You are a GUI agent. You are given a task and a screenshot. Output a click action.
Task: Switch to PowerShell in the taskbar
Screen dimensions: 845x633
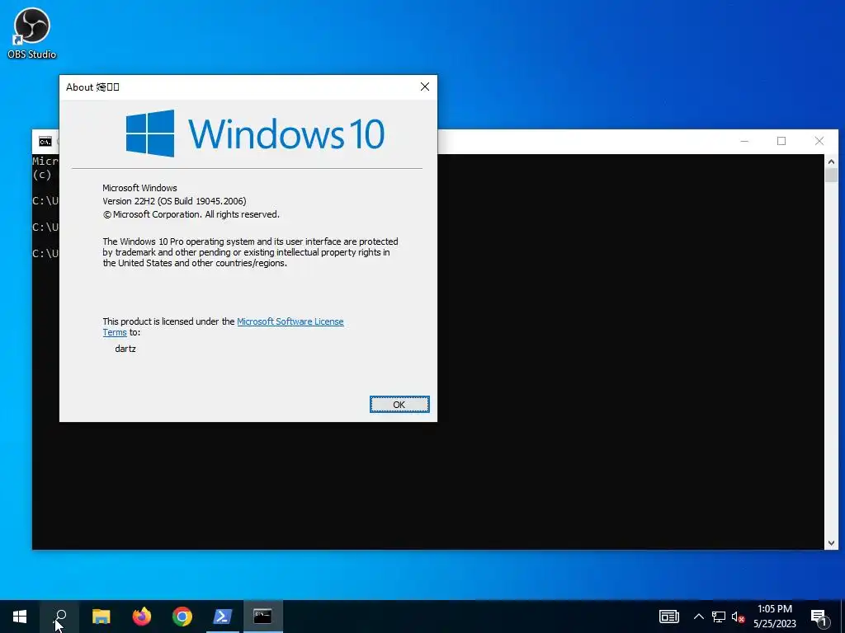pyautogui.click(x=223, y=617)
